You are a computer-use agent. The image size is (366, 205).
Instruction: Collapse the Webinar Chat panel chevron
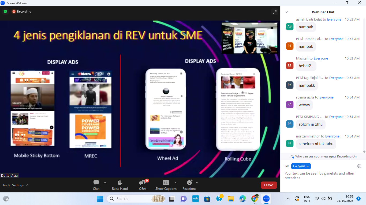[287, 12]
